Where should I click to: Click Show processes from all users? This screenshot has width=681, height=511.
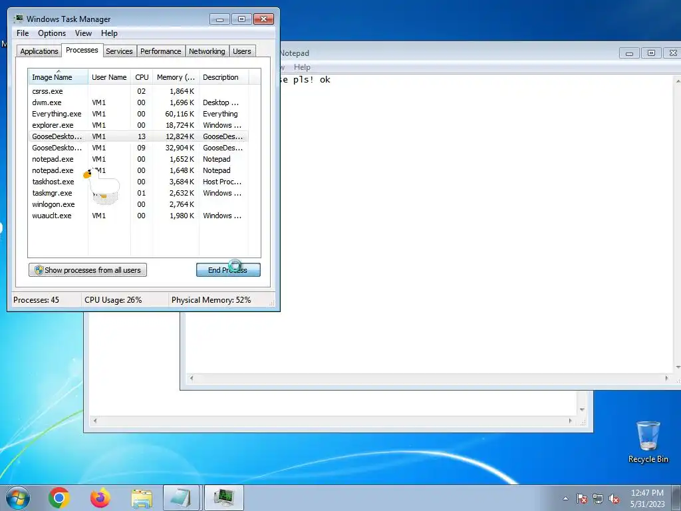[88, 270]
